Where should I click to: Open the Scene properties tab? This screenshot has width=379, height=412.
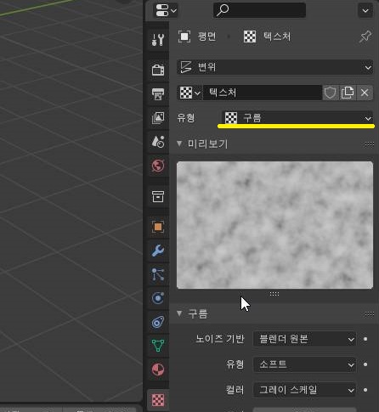158,142
